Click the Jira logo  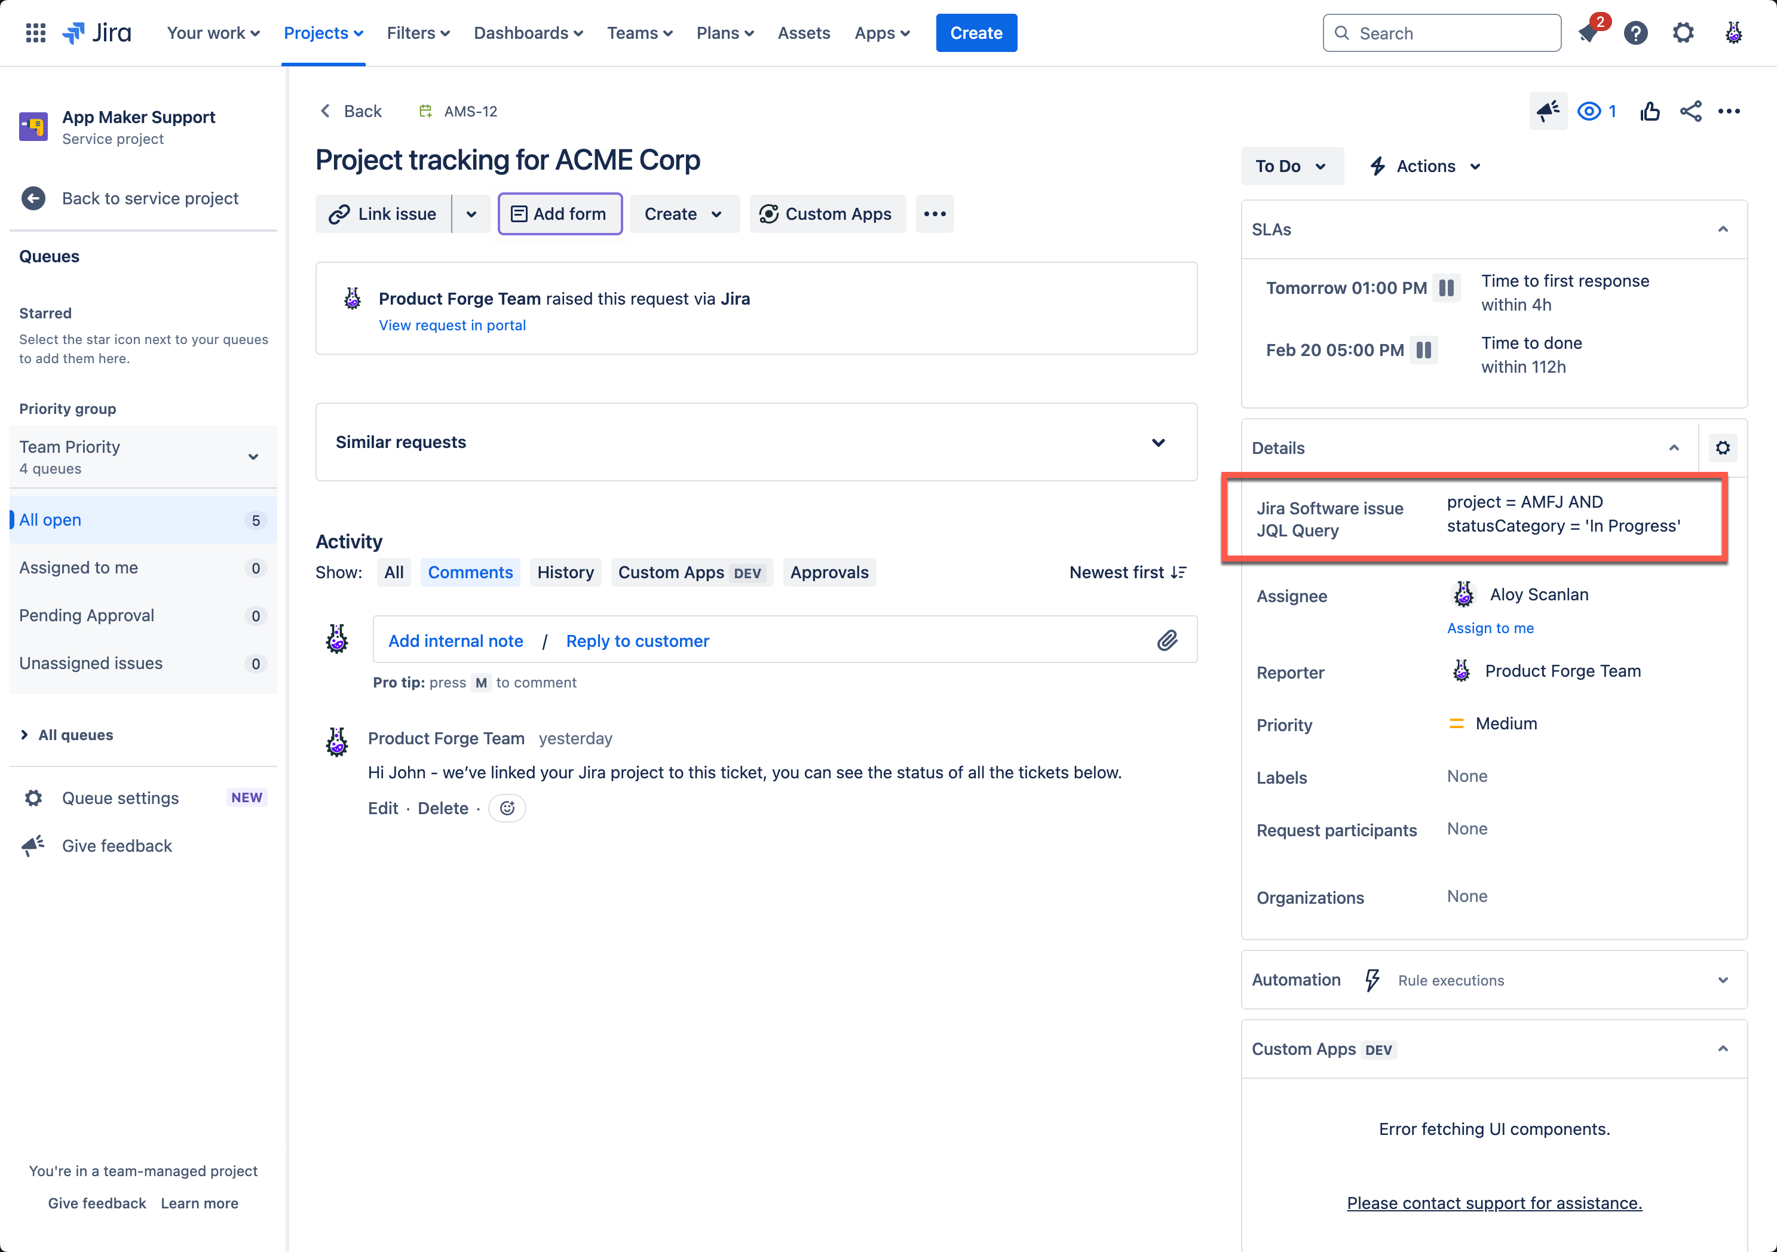(x=97, y=33)
